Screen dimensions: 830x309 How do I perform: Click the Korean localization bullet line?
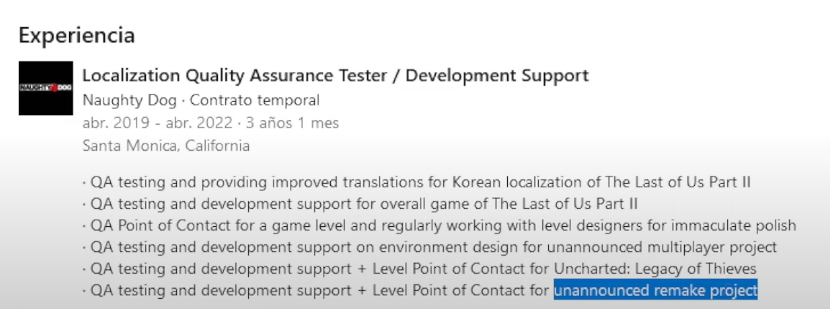417,183
